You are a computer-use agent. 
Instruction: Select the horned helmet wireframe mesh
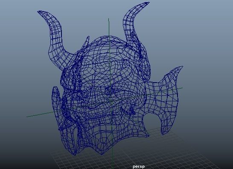click(x=110, y=79)
